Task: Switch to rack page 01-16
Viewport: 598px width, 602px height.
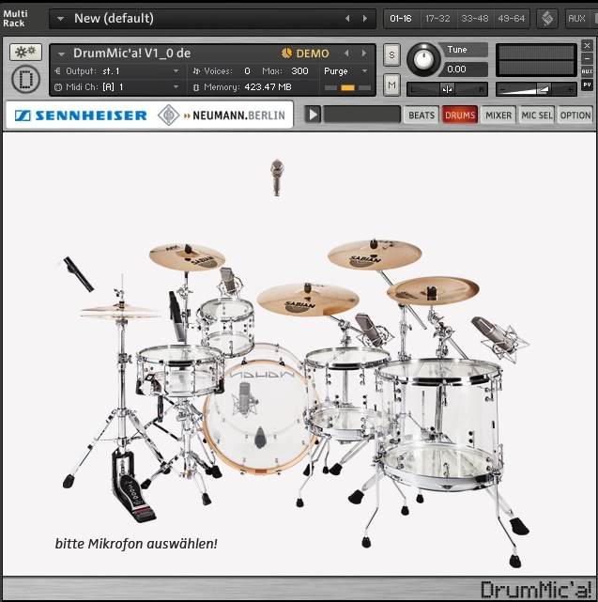Action: [401, 19]
